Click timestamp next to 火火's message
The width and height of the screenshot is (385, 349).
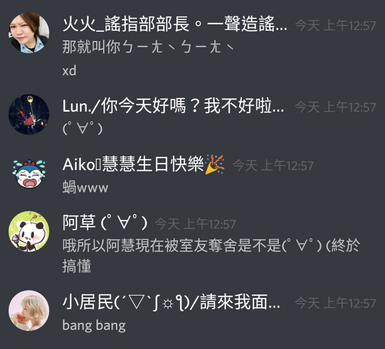(x=335, y=26)
